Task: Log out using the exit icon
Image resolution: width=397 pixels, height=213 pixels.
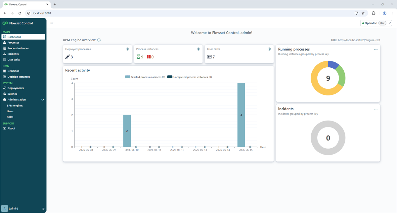Action: tap(43, 209)
